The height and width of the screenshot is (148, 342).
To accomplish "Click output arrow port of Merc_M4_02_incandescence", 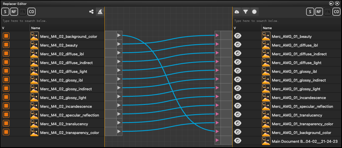I will (119, 105).
